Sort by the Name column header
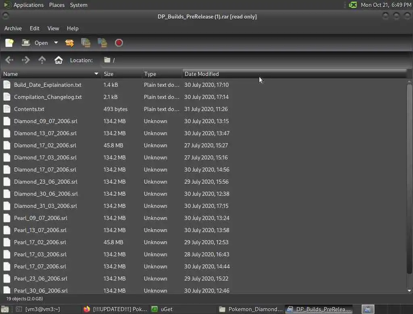 (x=50, y=74)
